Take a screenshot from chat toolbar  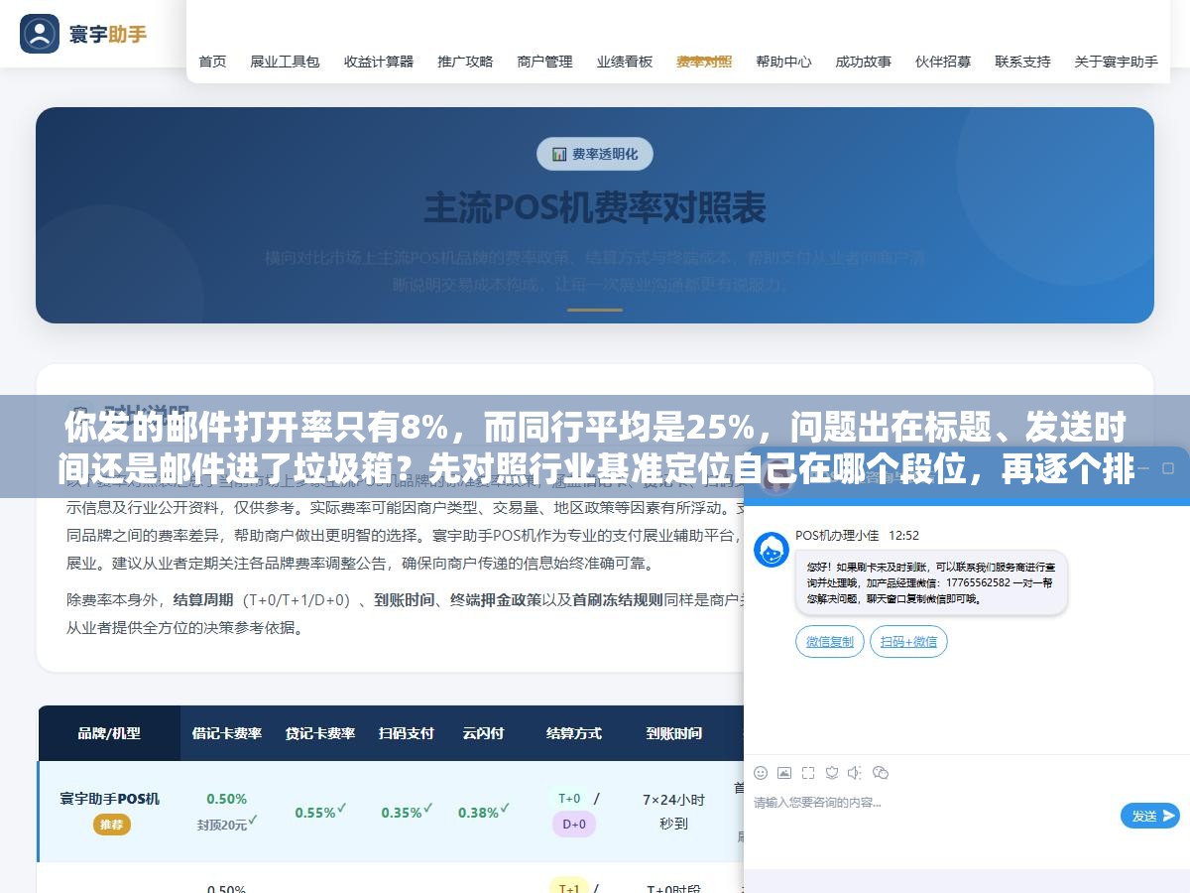pyautogui.click(x=808, y=772)
